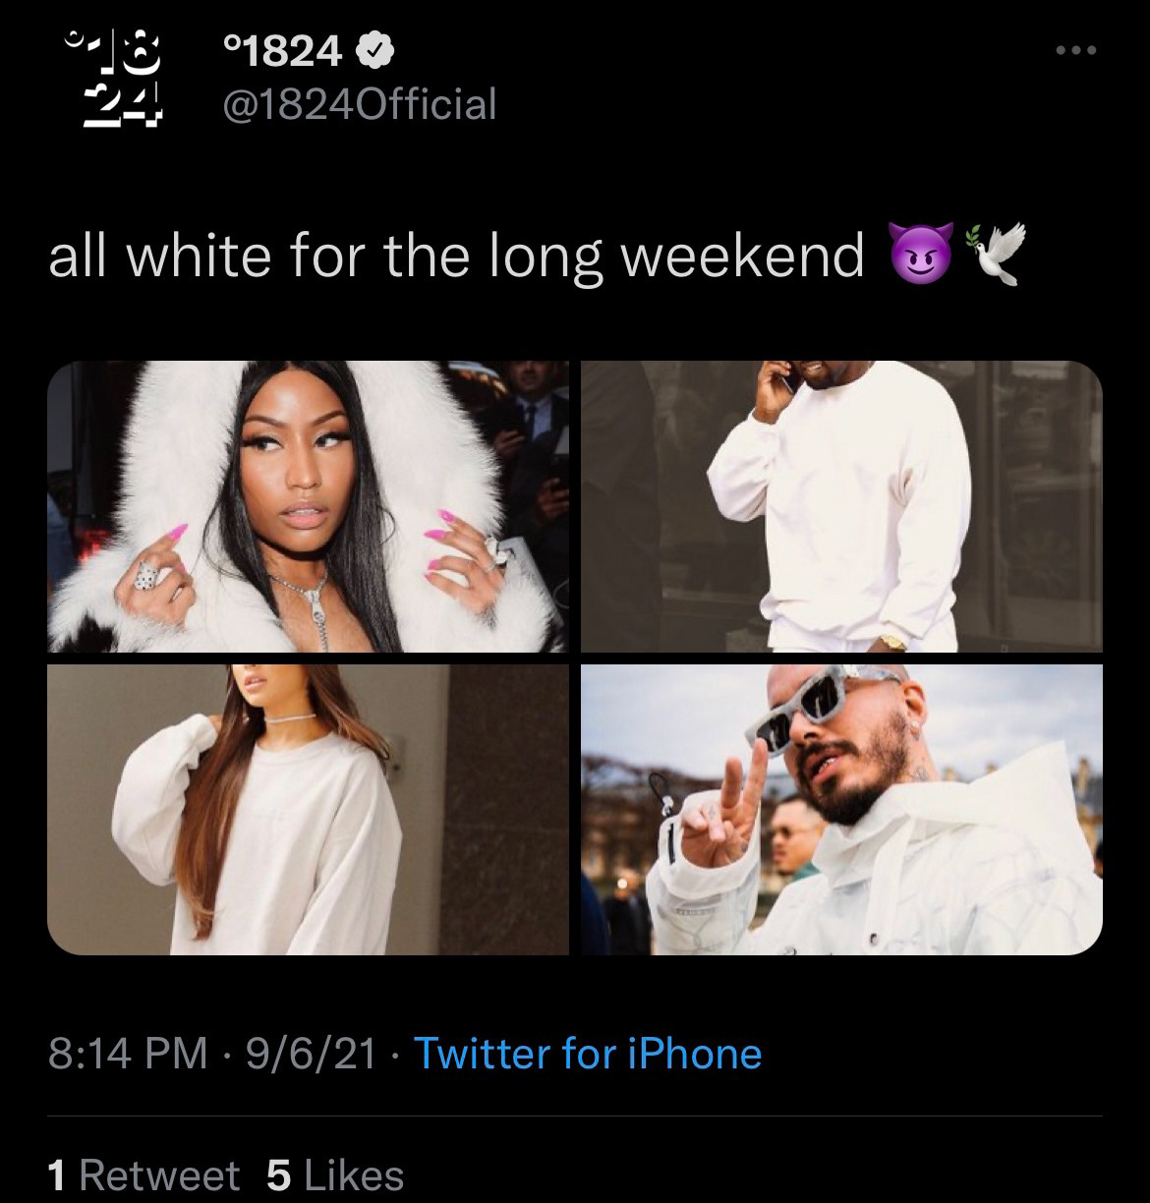The height and width of the screenshot is (1203, 1150).
Task: Open photo of man making peace sign
Action: click(841, 809)
